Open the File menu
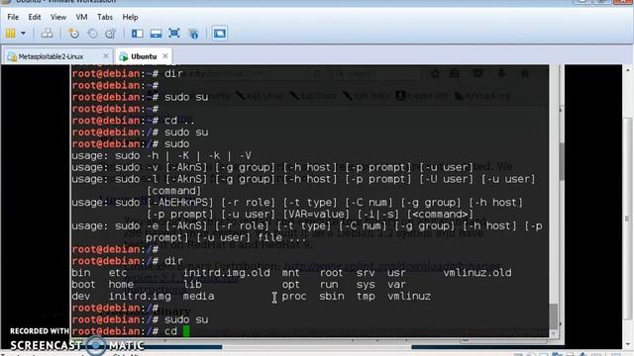The width and height of the screenshot is (634, 356). click(x=13, y=17)
